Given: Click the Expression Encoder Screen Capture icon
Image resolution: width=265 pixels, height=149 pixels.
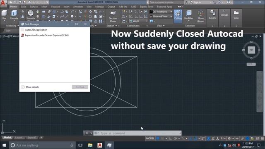Looking at the screenshot, I should (x=22, y=35).
